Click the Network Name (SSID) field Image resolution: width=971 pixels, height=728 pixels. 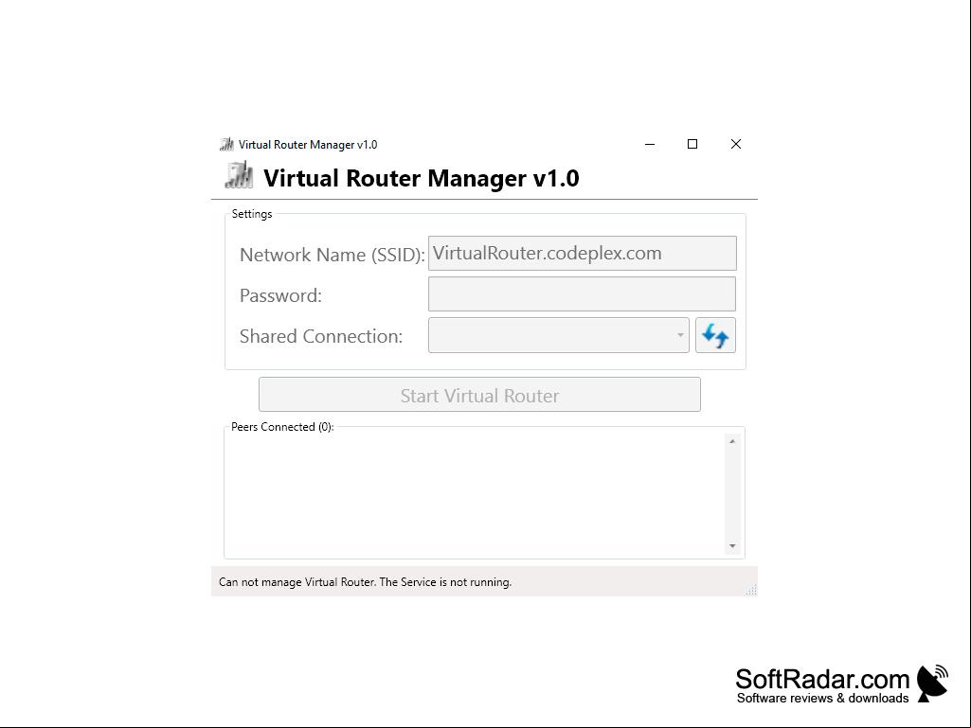pos(582,253)
